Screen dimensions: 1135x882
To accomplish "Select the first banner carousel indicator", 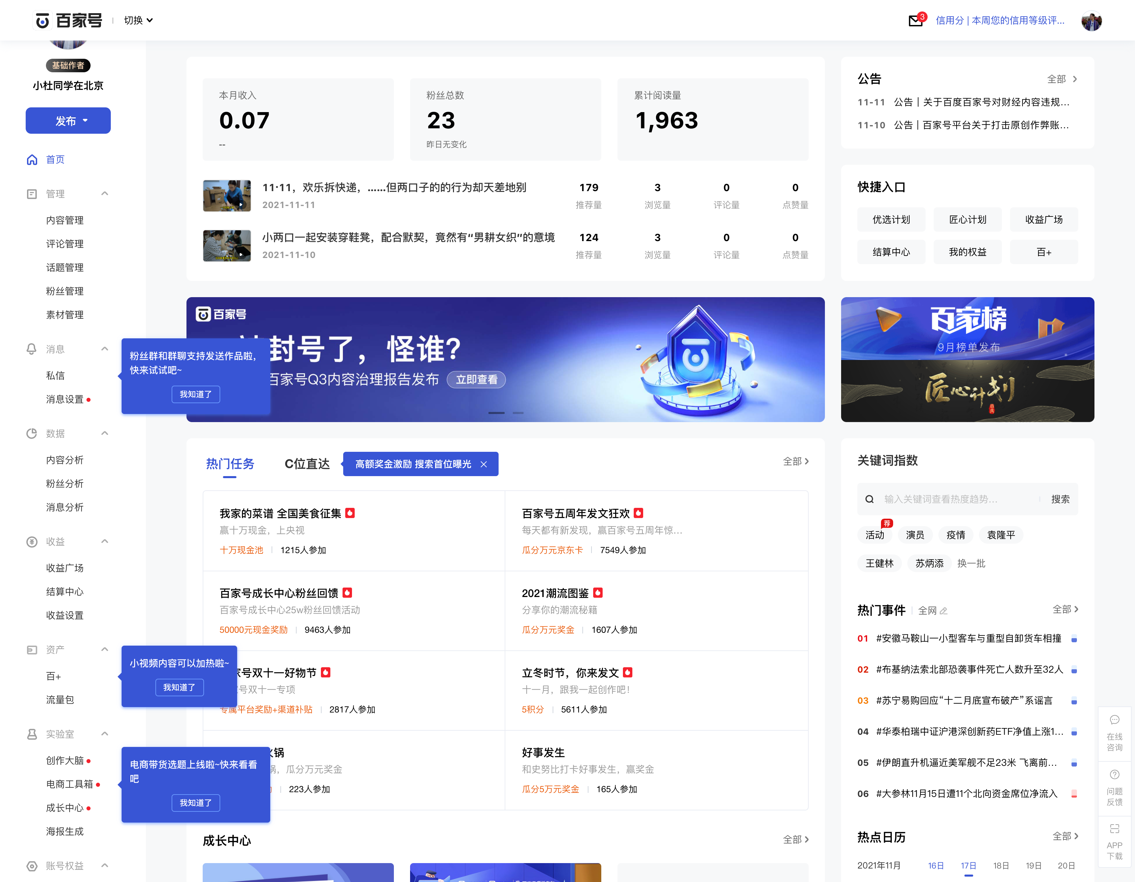I will [x=496, y=413].
